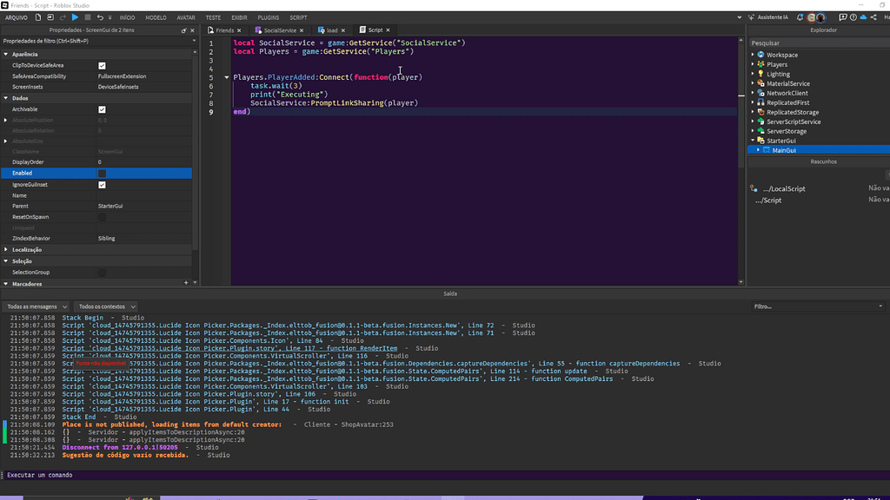Close the SocialService script tab
890x500 pixels.
coord(302,30)
